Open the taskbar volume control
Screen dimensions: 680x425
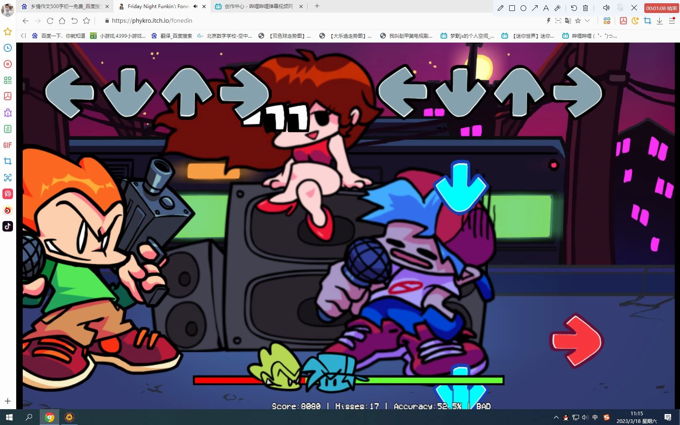tap(585, 417)
